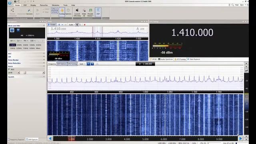
Task: Open the Favourites ribbon tab
Action: click(x=44, y=5)
